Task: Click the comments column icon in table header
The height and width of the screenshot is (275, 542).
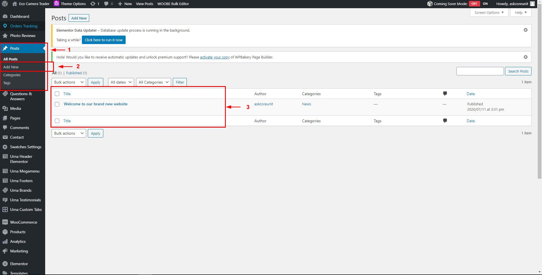Action: pos(445,93)
